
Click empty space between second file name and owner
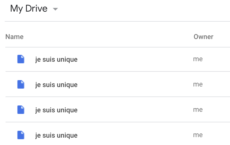click(x=135, y=85)
